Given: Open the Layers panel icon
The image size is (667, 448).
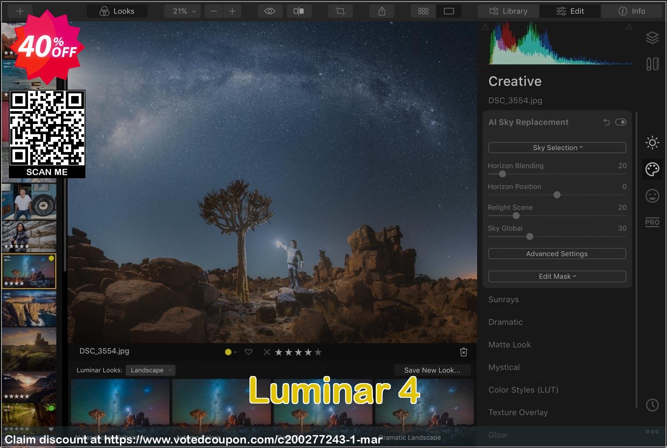Looking at the screenshot, I should [x=652, y=38].
